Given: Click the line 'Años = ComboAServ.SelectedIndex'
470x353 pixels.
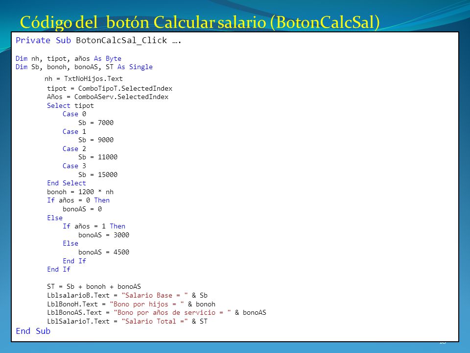Looking at the screenshot, I should pyautogui.click(x=108, y=97).
